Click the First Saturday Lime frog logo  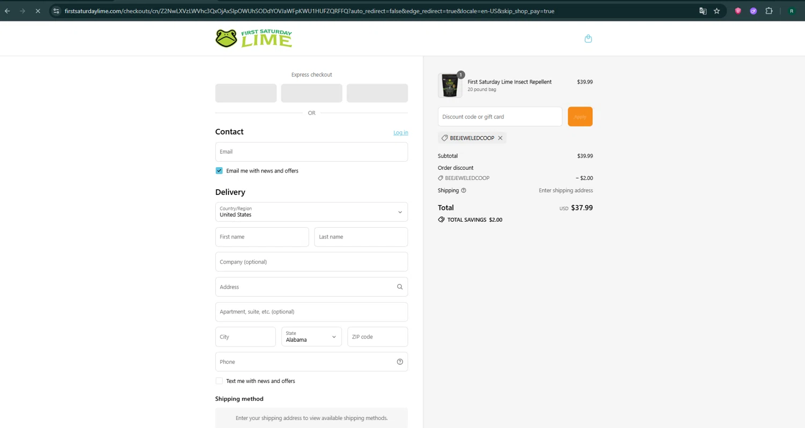254,39
